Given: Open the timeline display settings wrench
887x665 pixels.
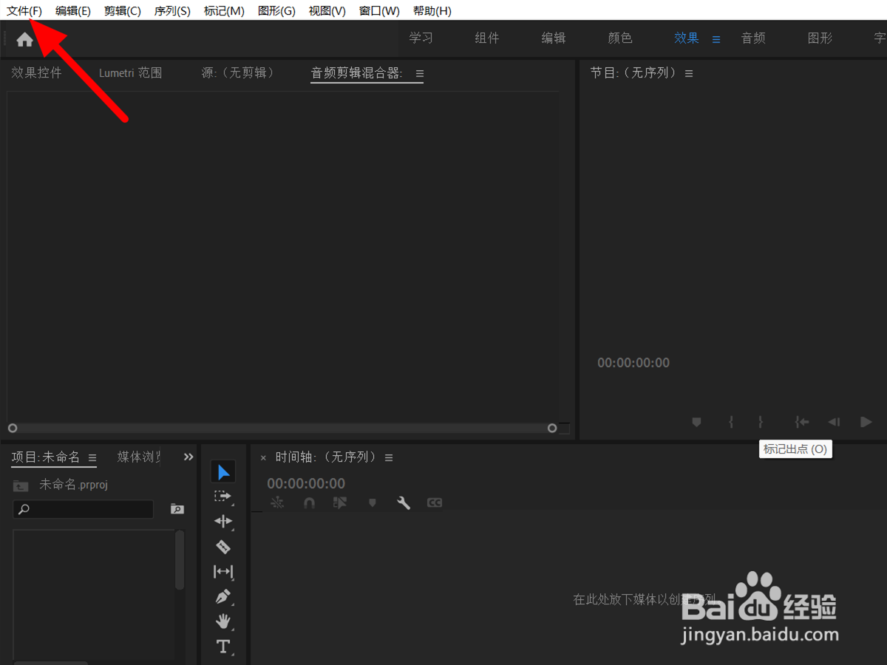Looking at the screenshot, I should pos(404,503).
